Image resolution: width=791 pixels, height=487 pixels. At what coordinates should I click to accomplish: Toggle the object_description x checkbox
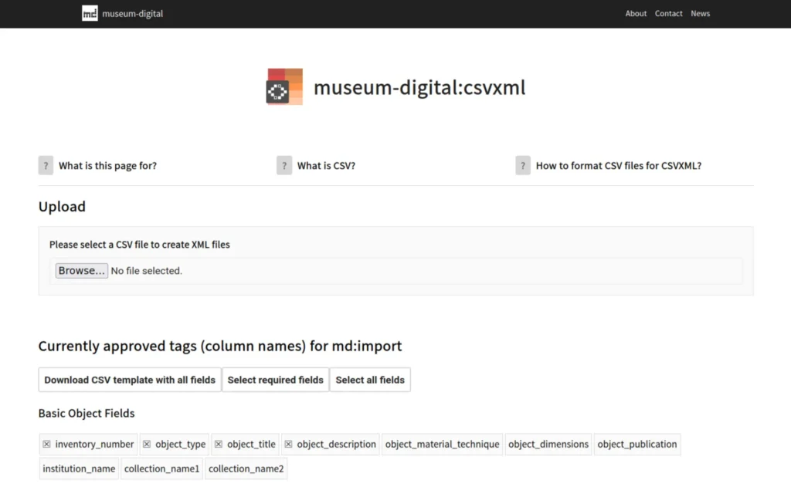pos(288,444)
